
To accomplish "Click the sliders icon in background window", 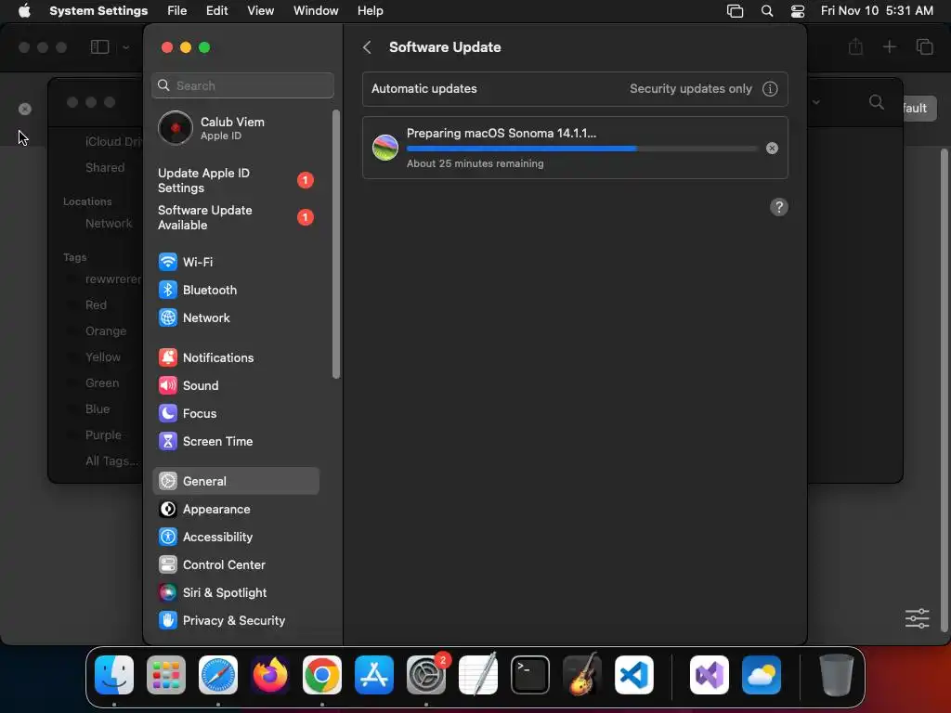I will point(917,618).
